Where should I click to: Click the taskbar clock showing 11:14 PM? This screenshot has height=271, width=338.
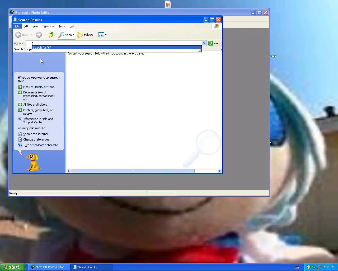[328, 267]
